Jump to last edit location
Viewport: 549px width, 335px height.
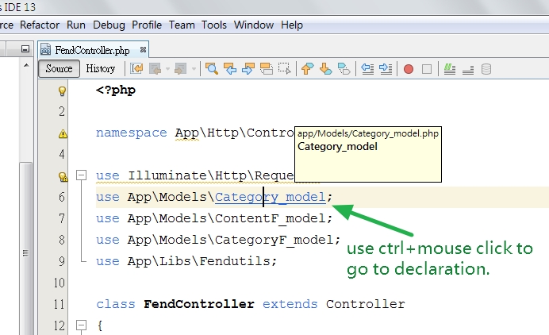[136, 69]
